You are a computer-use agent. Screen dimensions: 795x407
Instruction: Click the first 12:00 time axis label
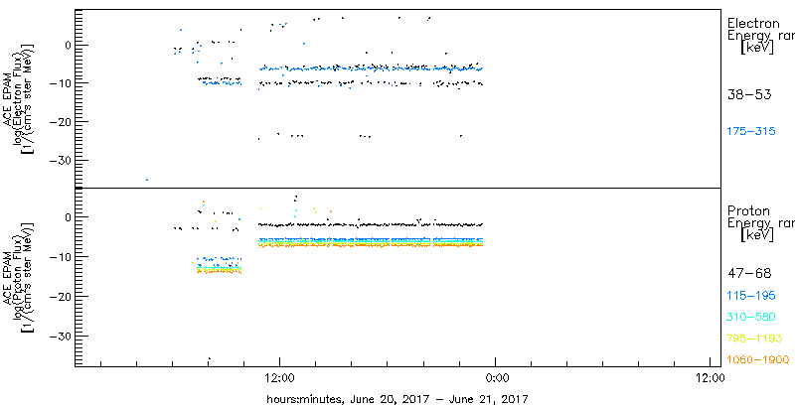tap(280, 377)
